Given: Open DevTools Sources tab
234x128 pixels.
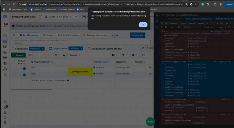Looking at the screenshot, I should 192,23.
